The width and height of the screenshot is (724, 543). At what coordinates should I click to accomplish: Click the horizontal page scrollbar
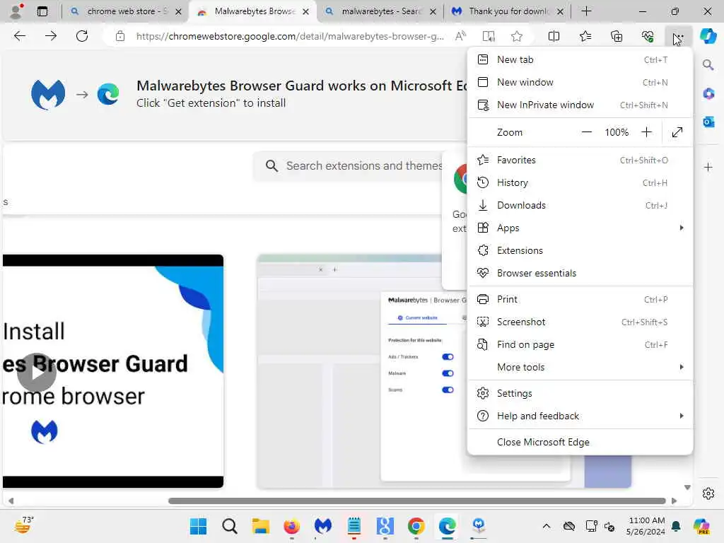(417, 501)
